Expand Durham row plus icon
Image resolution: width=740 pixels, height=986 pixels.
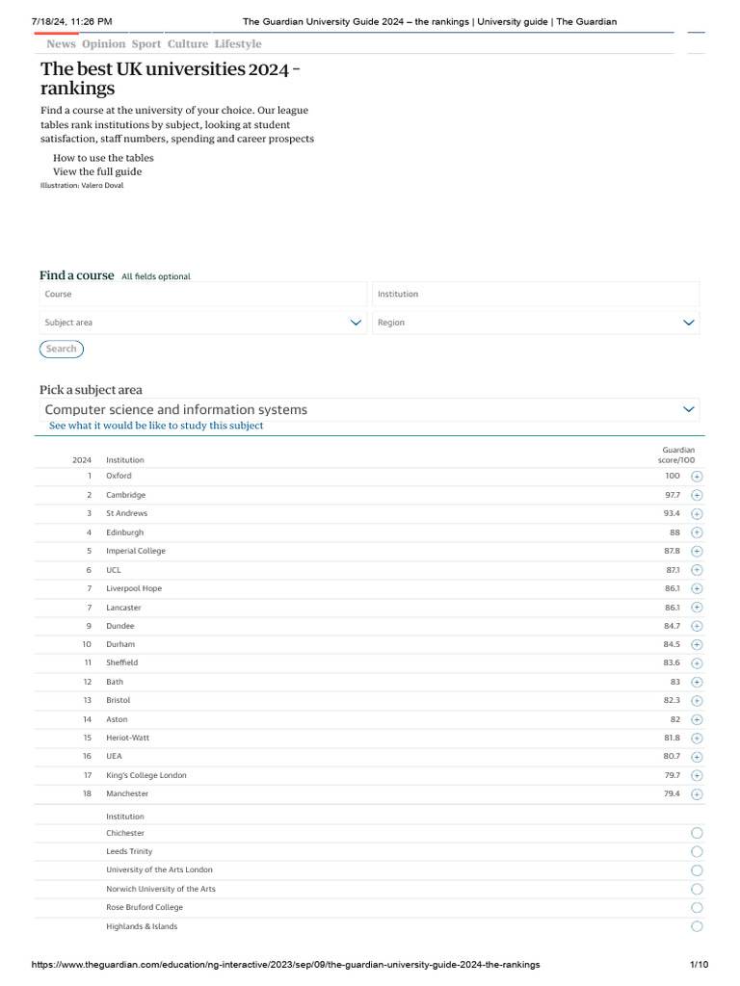(697, 645)
